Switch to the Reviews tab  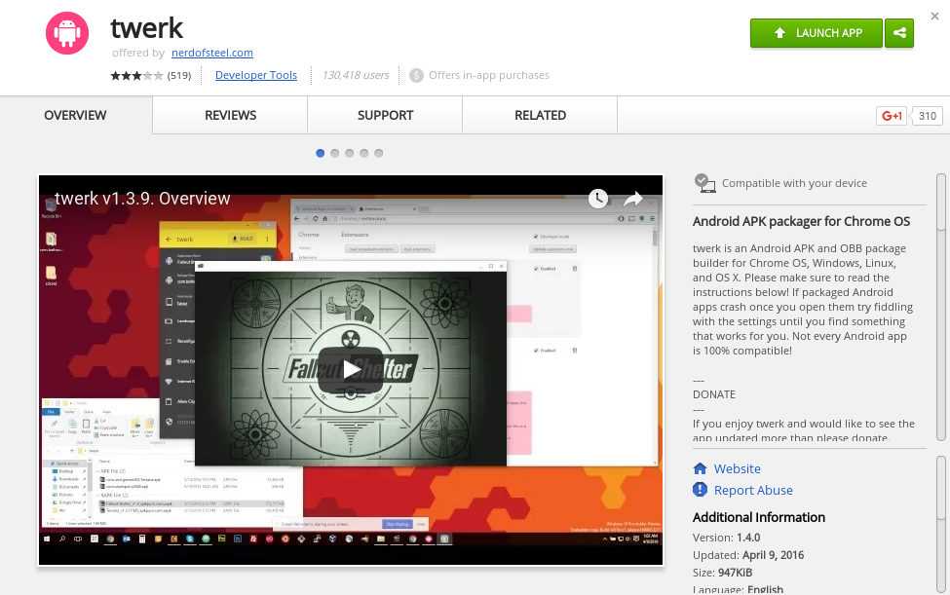tap(230, 115)
